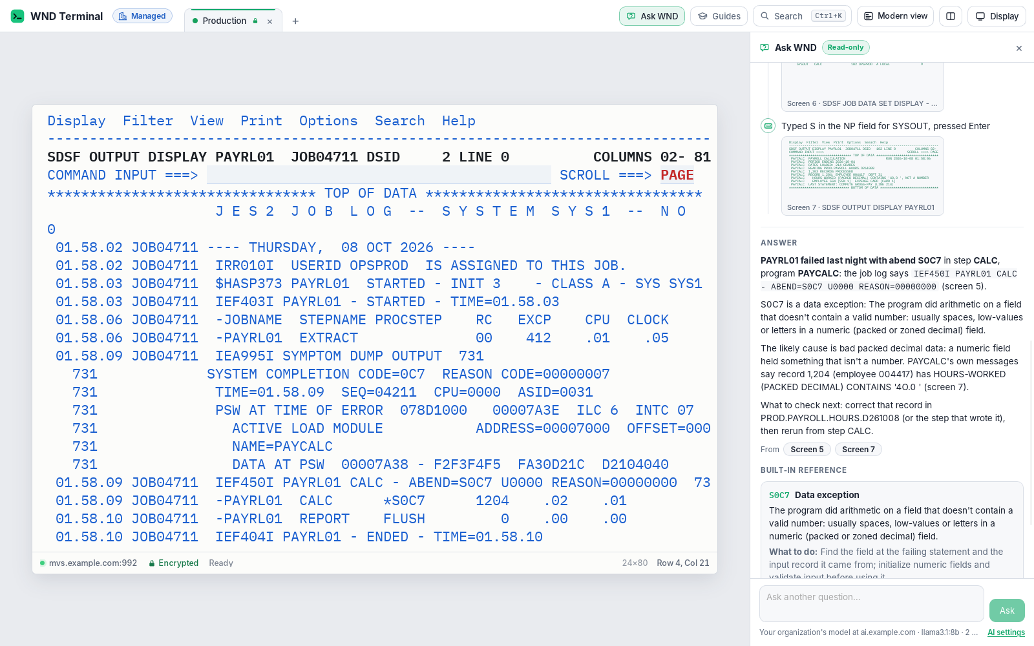Click the NAME=PAYCALC line in terminal
The width and height of the screenshot is (1034, 646).
click(282, 446)
